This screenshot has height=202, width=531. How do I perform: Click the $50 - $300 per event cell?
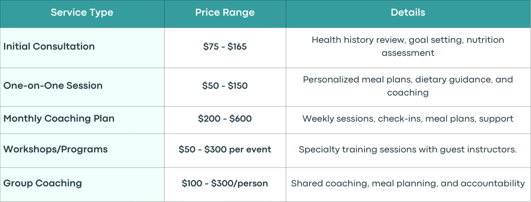pos(225,150)
